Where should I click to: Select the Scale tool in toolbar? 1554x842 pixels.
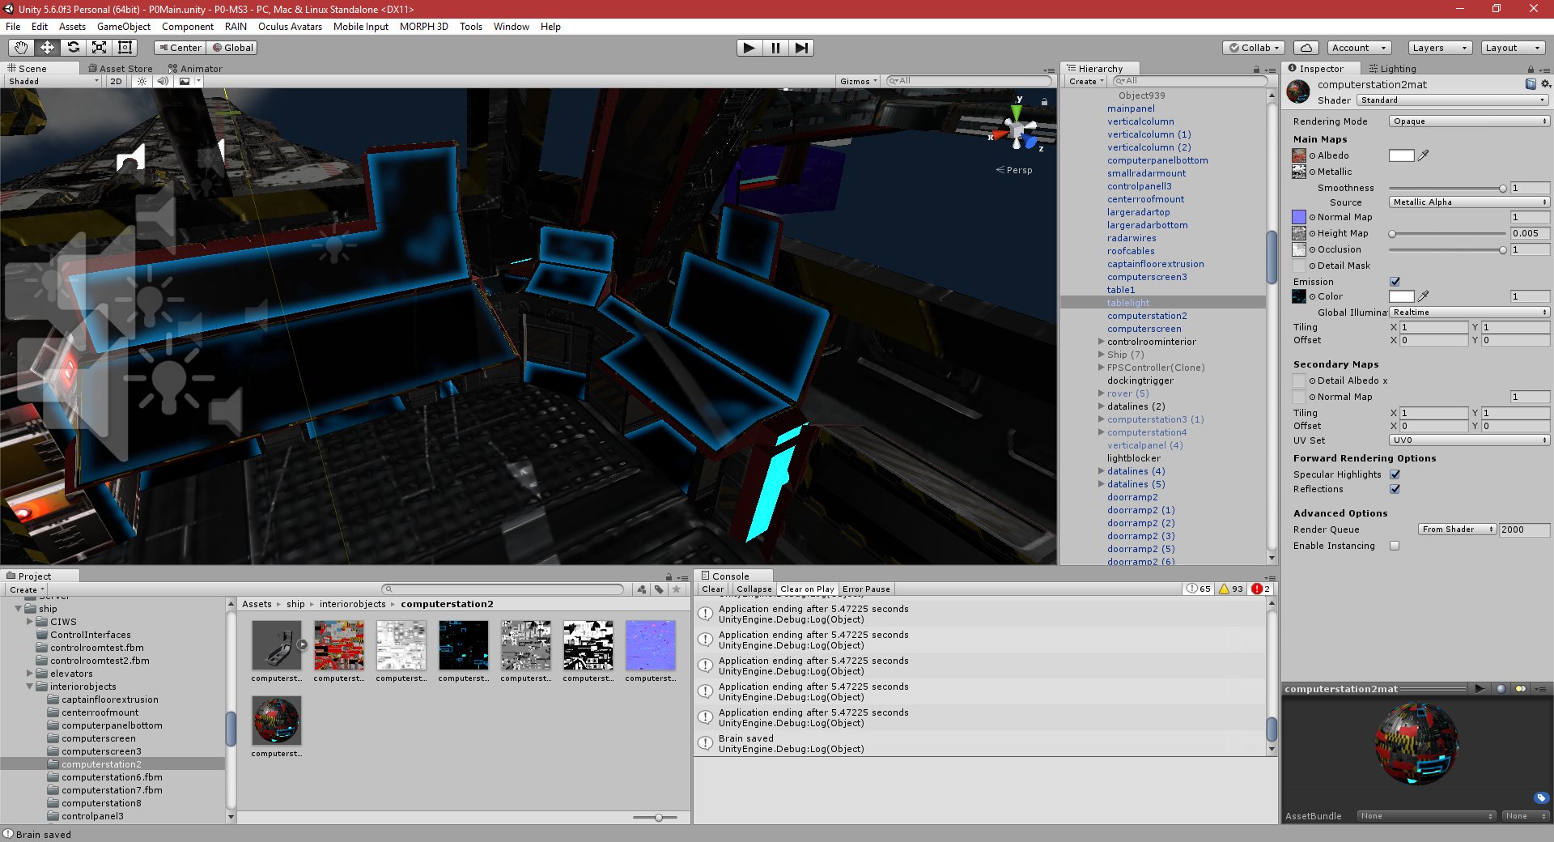(99, 48)
